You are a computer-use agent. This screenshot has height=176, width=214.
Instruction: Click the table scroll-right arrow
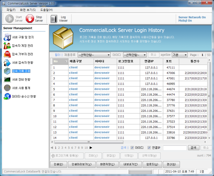(x=205, y=142)
